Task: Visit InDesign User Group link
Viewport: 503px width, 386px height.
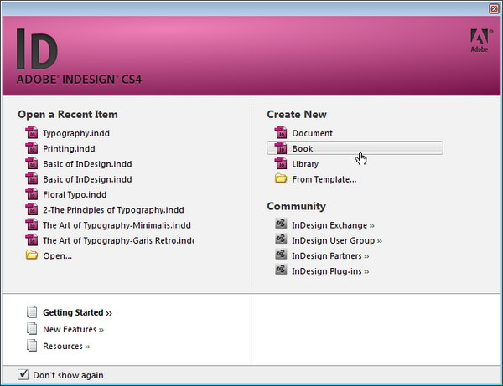Action: click(337, 241)
